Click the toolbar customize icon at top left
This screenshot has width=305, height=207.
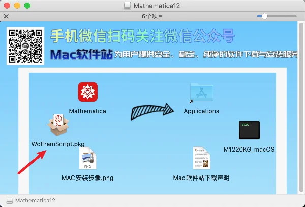tap(6, 16)
